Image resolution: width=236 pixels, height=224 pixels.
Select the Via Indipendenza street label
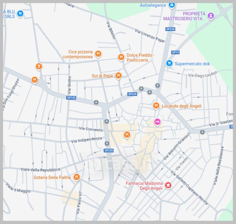click(x=86, y=140)
